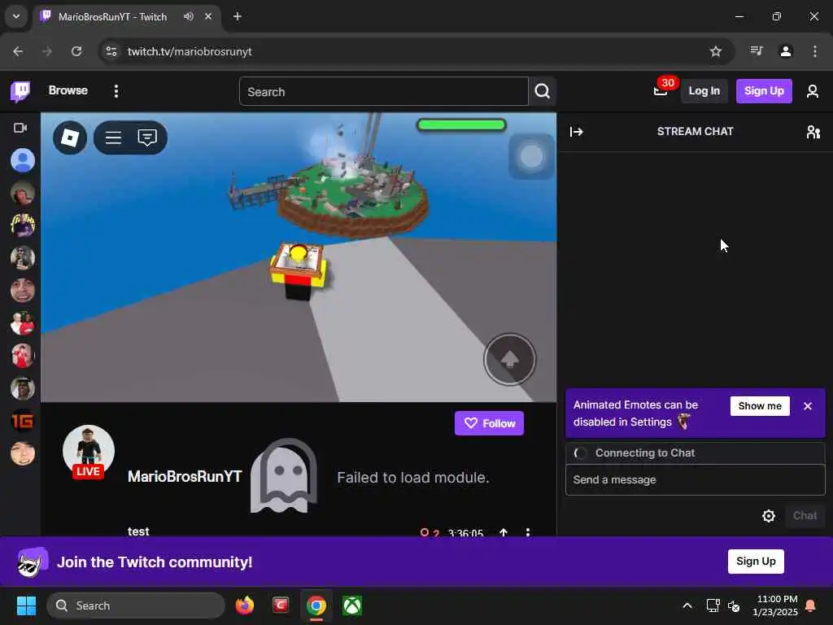Dismiss the Animated Emotes notice

coord(808,406)
